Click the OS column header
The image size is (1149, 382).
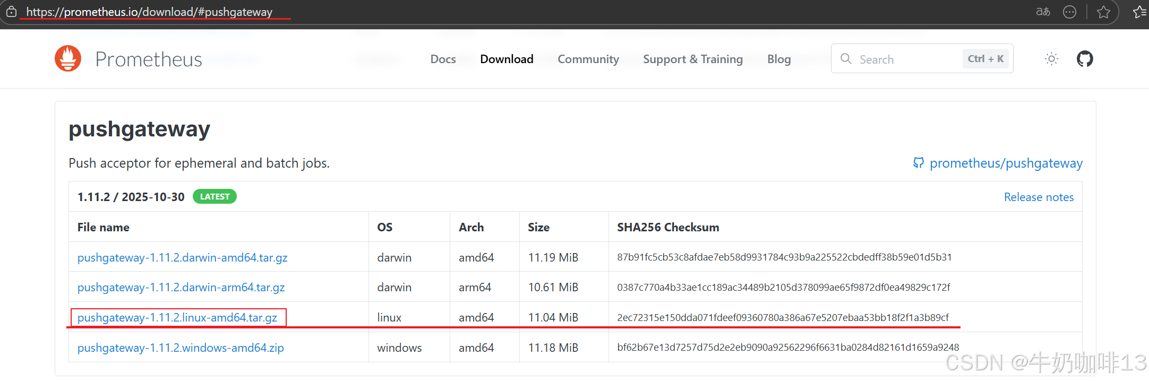385,227
